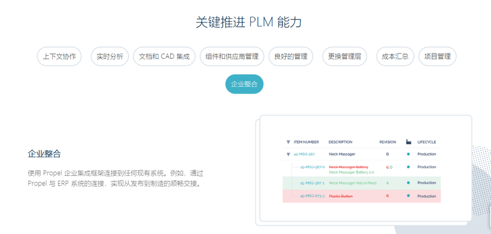Switch to 文档和 CAD 集成 tab
Image resolution: width=491 pixels, height=234 pixels.
[164, 57]
